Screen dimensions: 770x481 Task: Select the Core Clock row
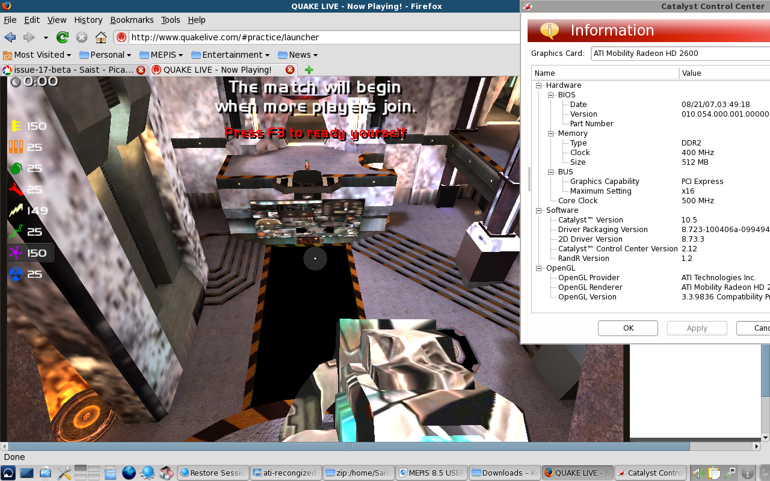click(651, 201)
